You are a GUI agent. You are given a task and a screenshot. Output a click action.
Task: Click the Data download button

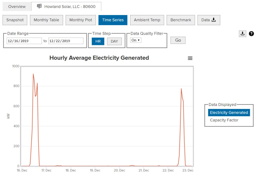(209, 20)
